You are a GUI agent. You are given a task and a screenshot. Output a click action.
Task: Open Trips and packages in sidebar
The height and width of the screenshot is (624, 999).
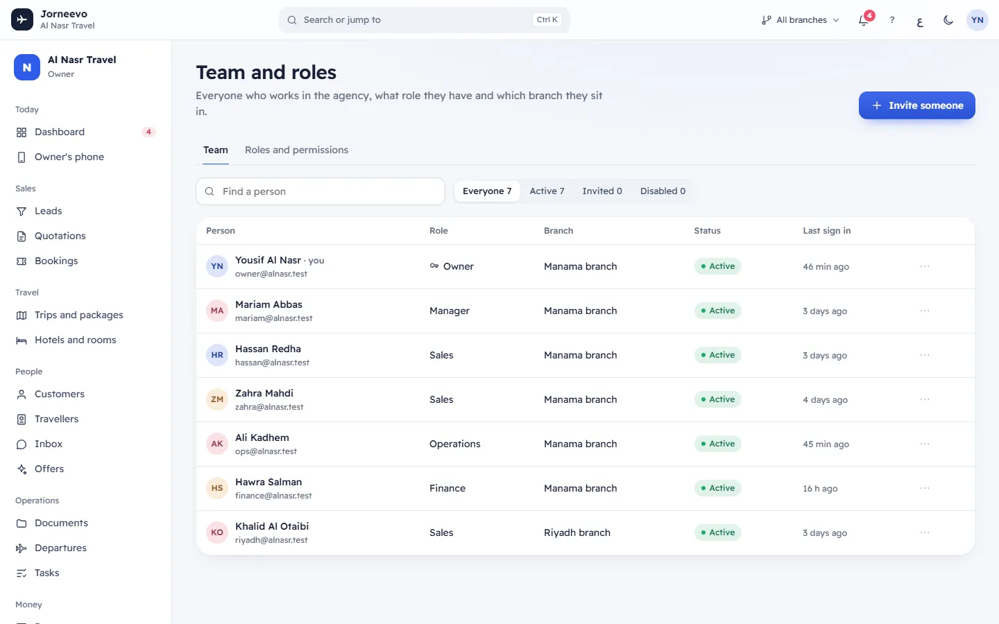point(85,315)
